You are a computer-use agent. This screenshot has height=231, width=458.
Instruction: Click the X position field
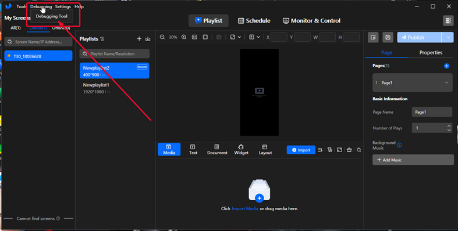(x=279, y=37)
